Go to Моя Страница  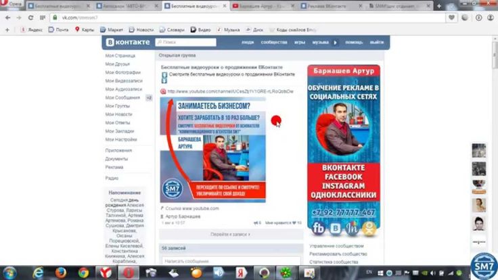[120, 55]
